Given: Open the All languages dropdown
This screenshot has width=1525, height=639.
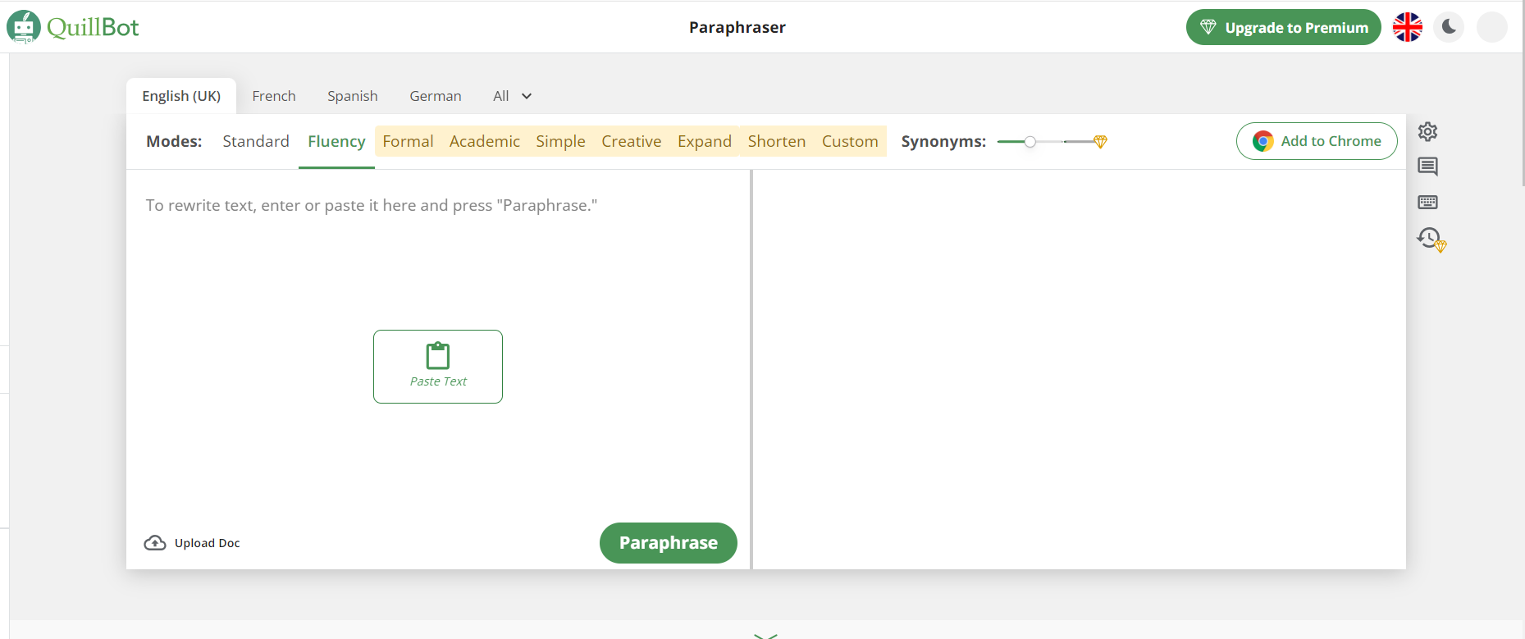Looking at the screenshot, I should click(x=512, y=96).
